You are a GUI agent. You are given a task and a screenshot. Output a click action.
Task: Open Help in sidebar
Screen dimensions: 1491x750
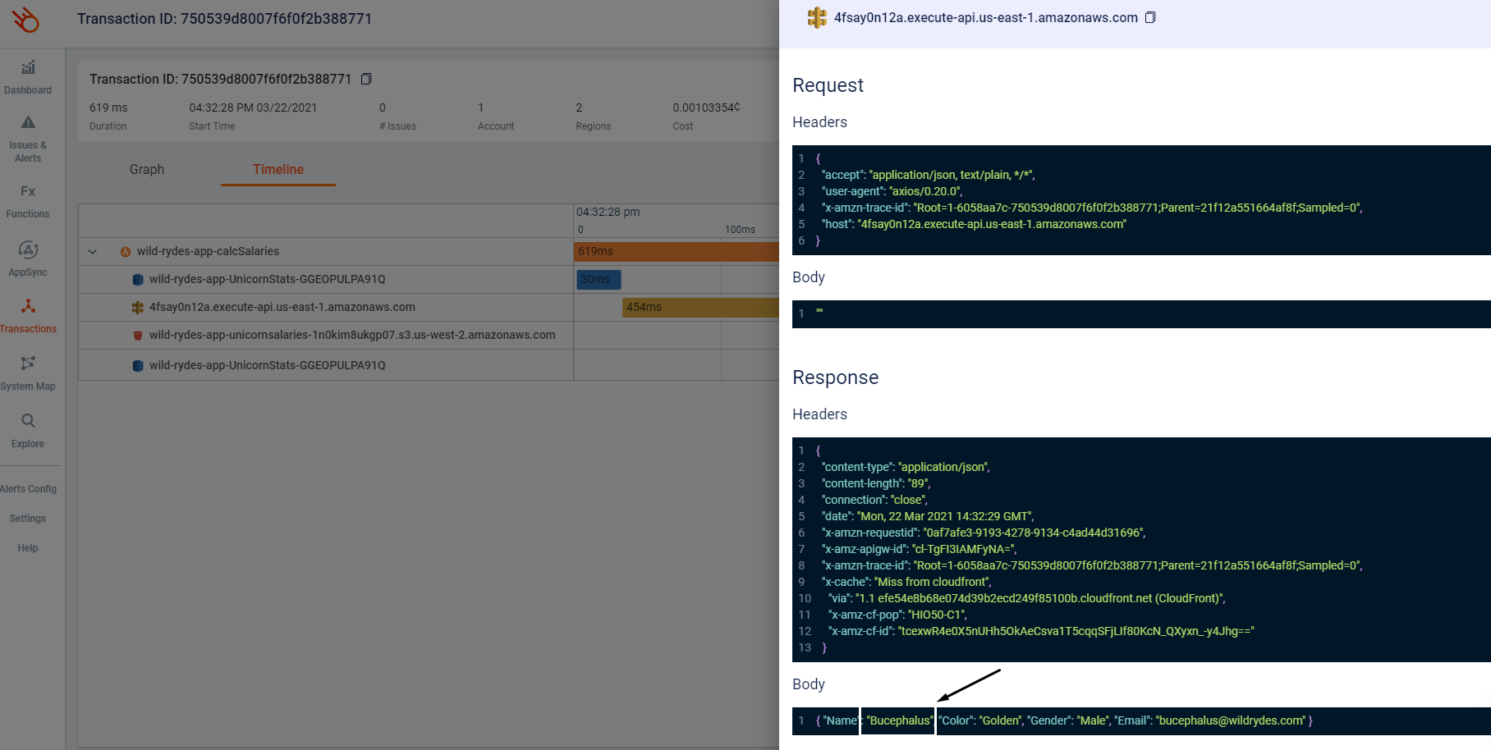pos(28,548)
